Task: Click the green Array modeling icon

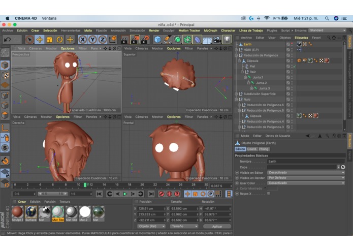Action: click(187, 40)
